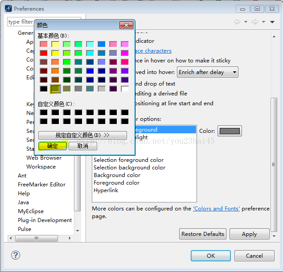Open the whitespace characters link
Screen dimensions: 283x272
click(153, 51)
